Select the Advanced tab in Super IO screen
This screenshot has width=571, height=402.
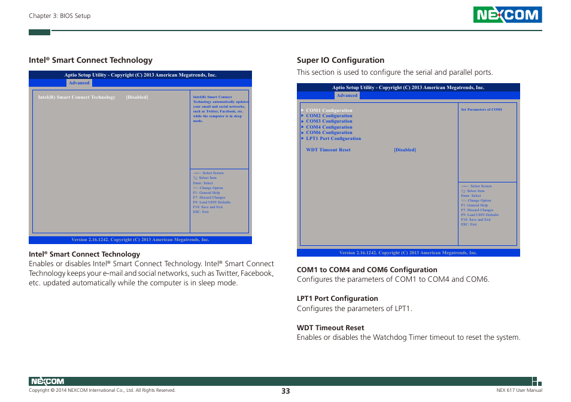[347, 95]
